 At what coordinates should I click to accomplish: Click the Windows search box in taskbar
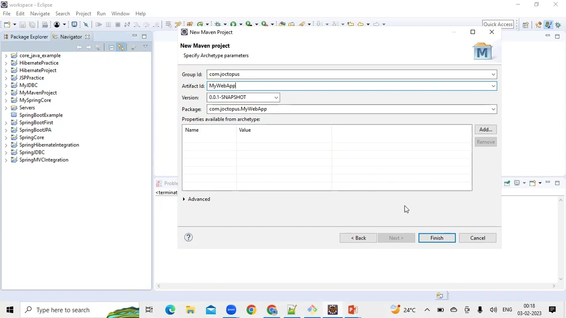[x=80, y=310]
